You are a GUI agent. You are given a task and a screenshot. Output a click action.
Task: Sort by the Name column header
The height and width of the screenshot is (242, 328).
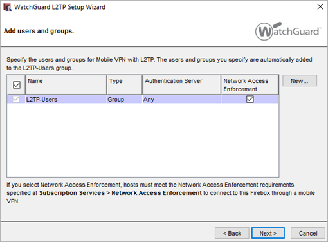click(66, 84)
